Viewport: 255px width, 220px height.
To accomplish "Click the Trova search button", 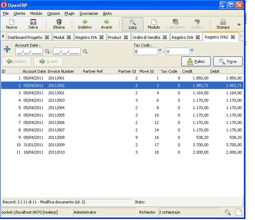I will [228, 61].
